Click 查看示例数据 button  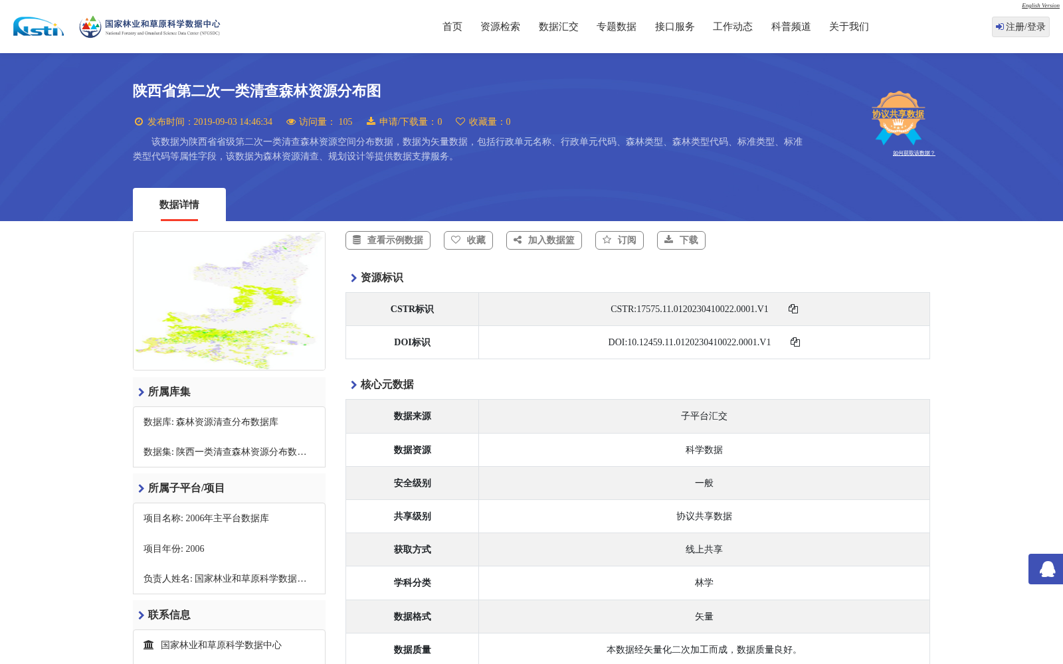[388, 240]
